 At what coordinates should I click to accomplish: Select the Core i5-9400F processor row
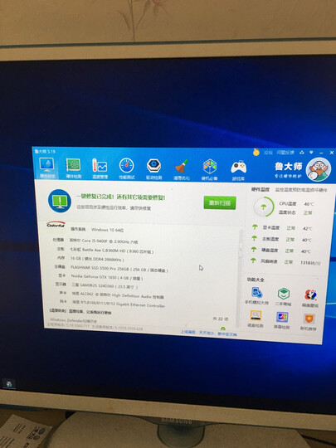coord(95,241)
